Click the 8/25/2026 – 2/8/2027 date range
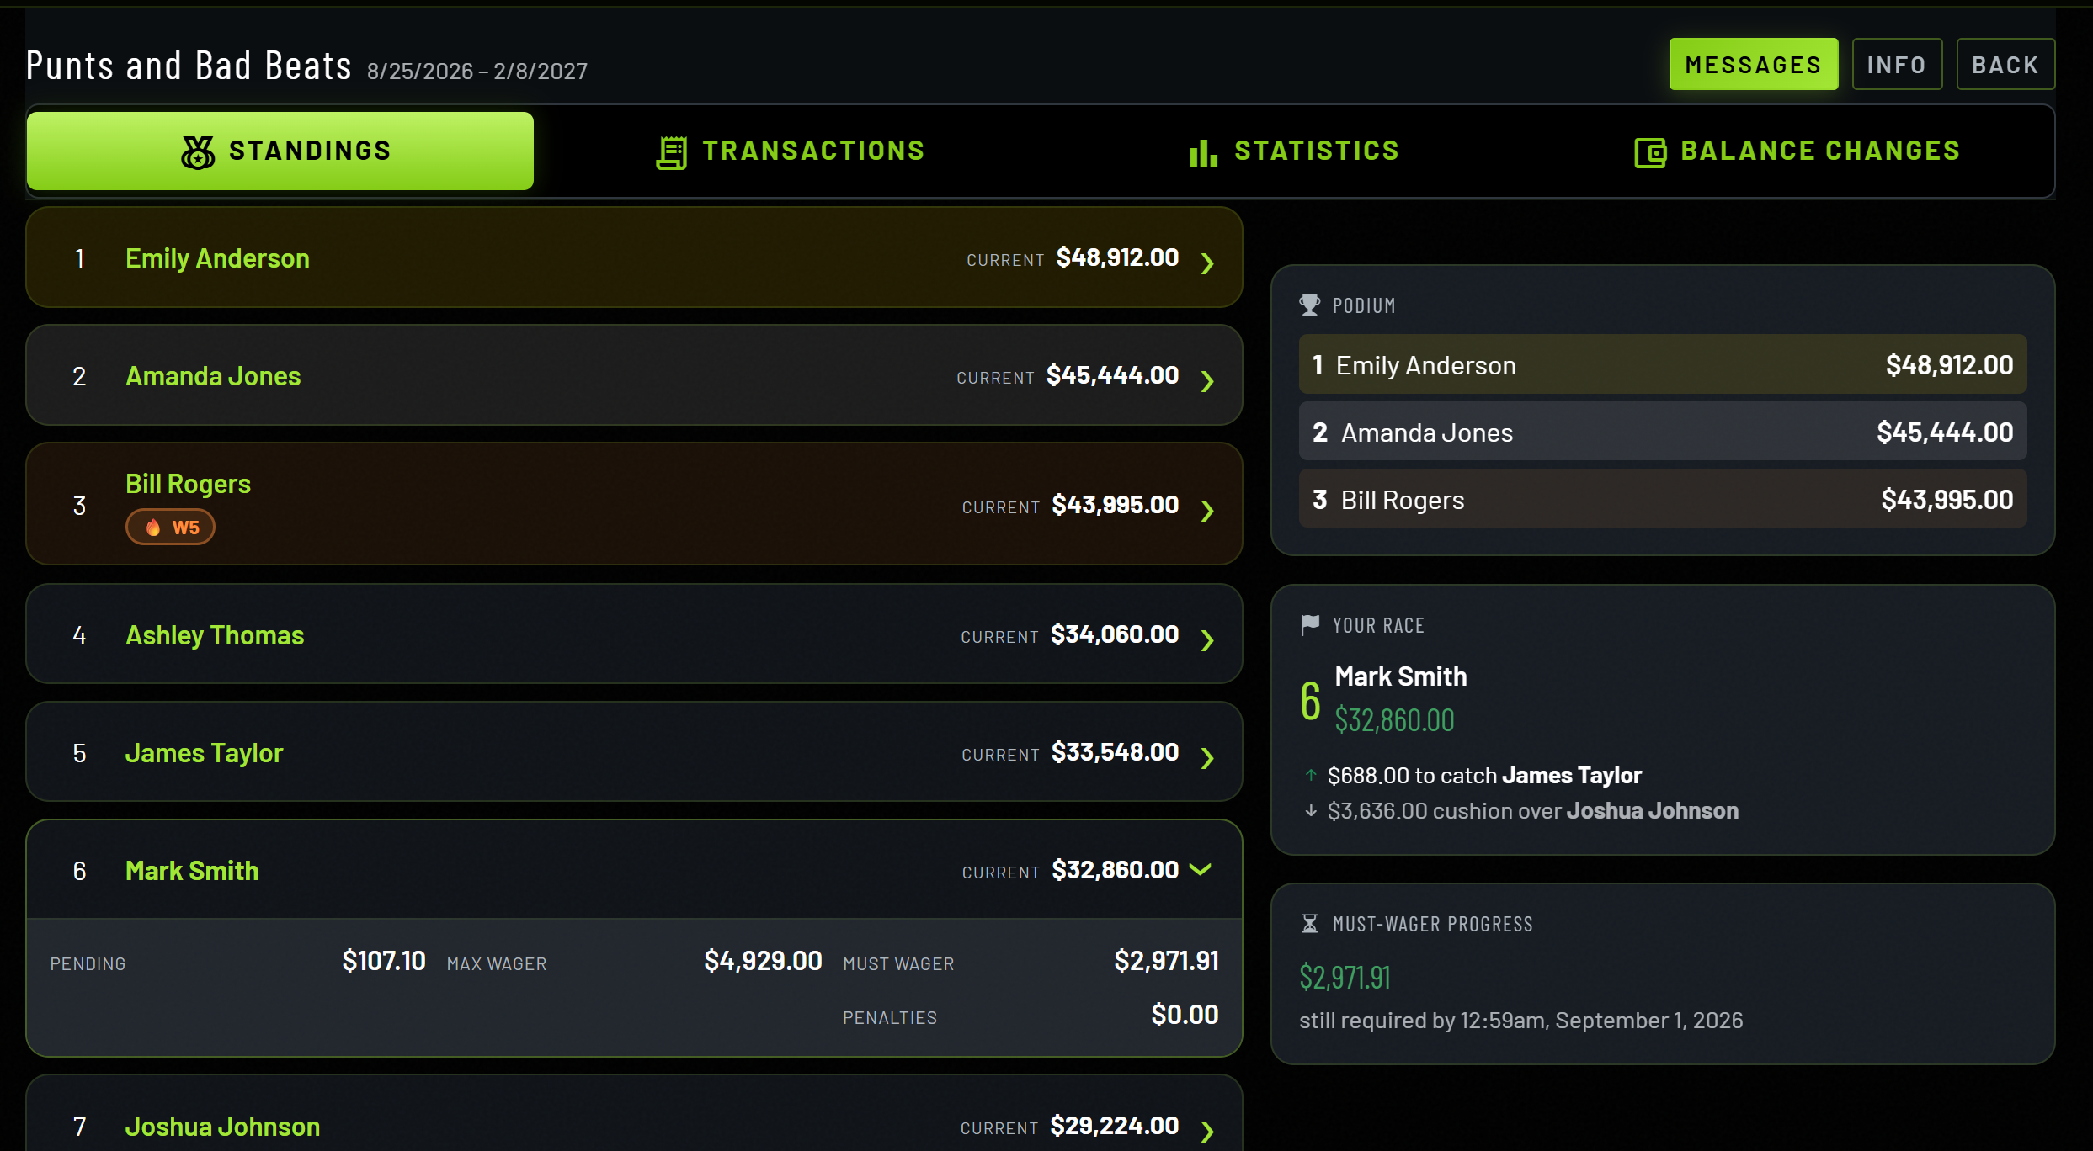This screenshot has width=2093, height=1151. [x=477, y=71]
